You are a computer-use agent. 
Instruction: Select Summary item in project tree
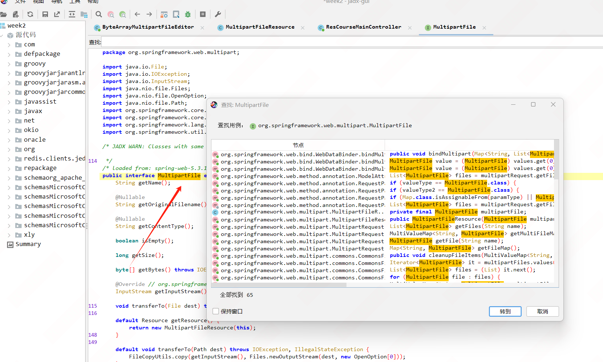28,244
